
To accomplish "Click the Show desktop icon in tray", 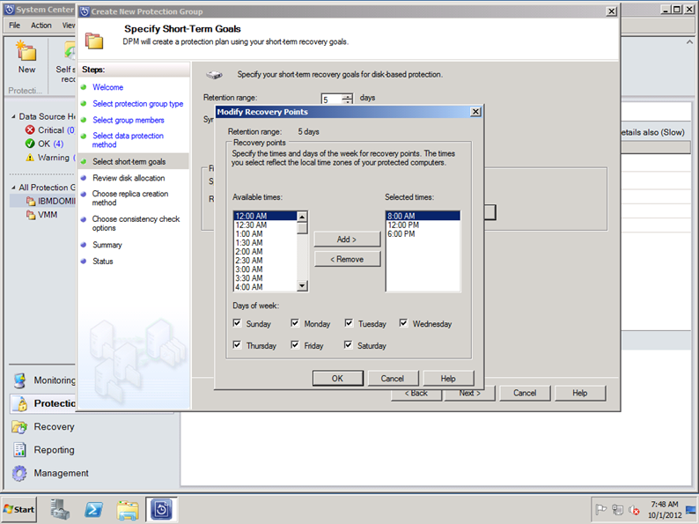I will point(691,509).
